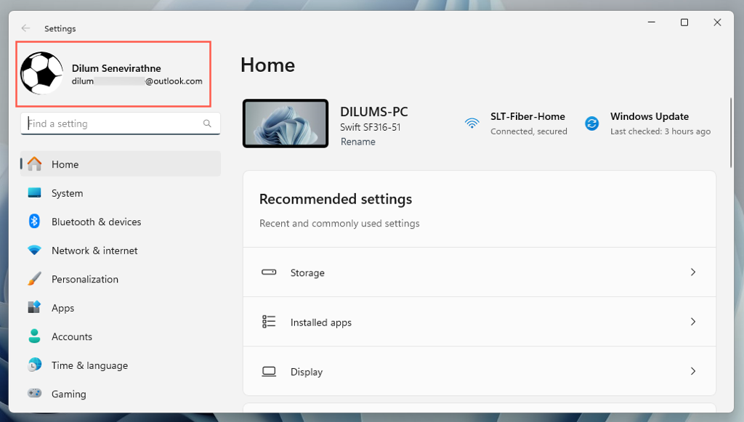
Task: Click the Find a setting search box
Action: tap(121, 123)
